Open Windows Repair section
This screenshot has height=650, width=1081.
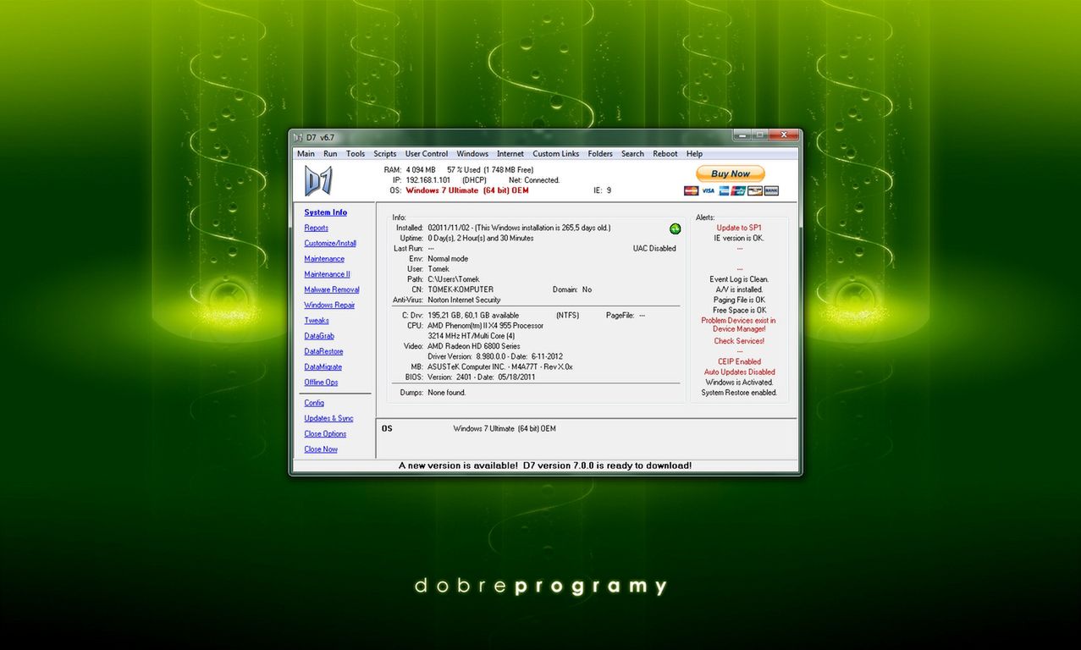pyautogui.click(x=329, y=305)
